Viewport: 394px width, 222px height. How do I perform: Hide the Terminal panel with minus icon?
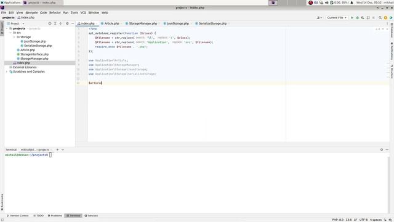387,149
